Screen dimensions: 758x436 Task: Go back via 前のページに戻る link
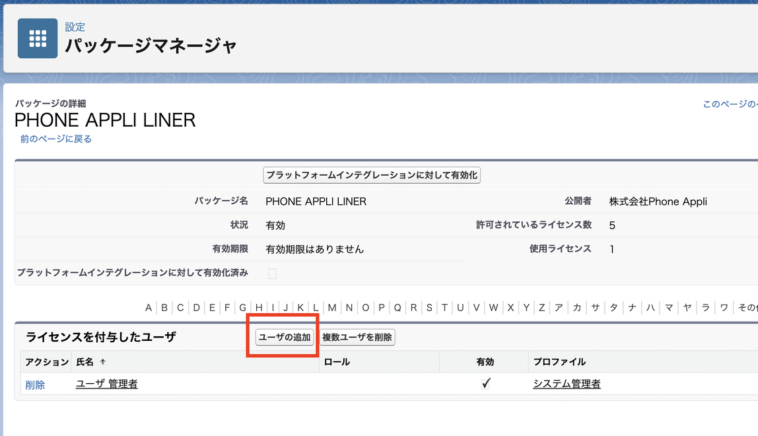click(55, 139)
